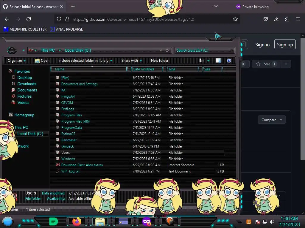This screenshot has width=305, height=228.
Task: Sort by Name column header
Action: click(88, 69)
